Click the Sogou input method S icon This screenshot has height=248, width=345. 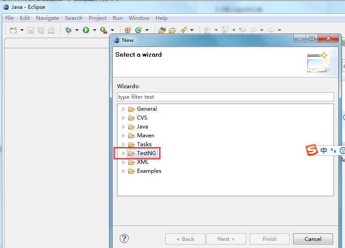(x=312, y=150)
